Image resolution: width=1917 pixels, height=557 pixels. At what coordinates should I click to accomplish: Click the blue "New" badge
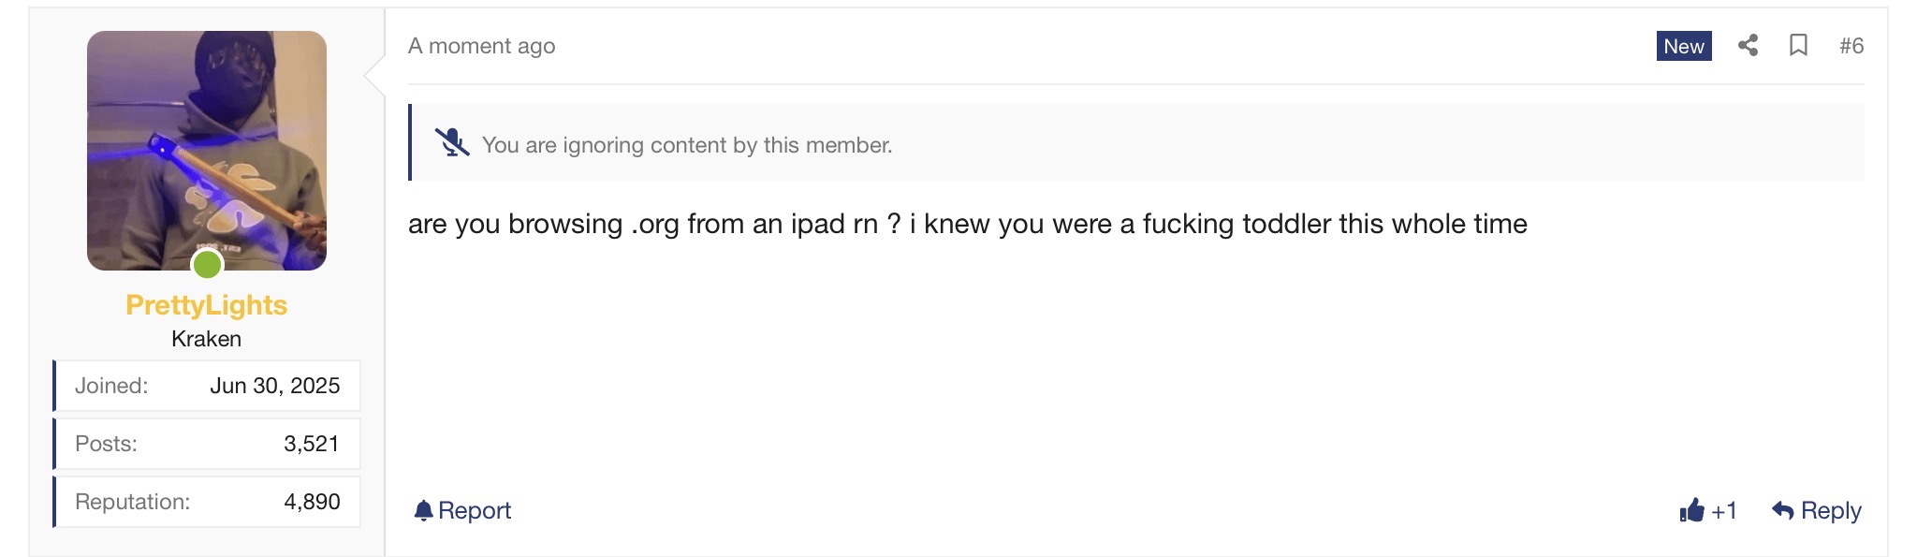point(1683,46)
